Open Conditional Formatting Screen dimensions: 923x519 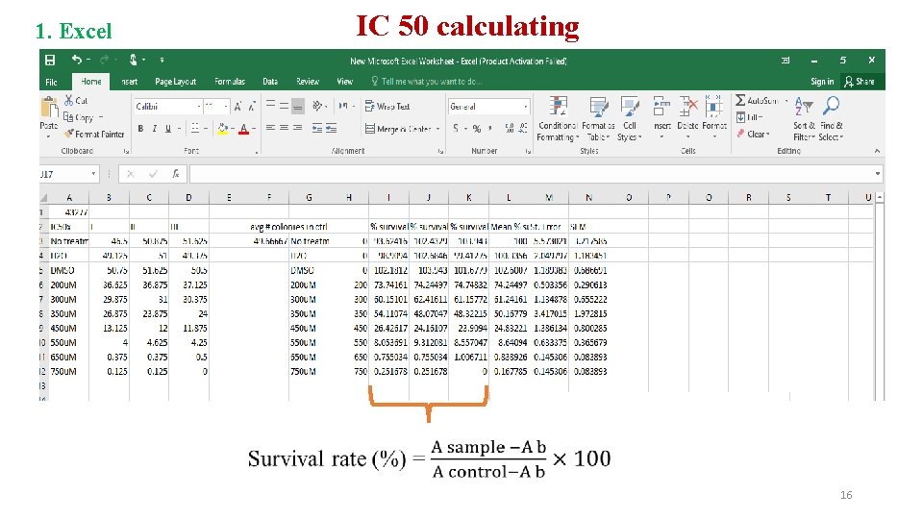[558, 119]
